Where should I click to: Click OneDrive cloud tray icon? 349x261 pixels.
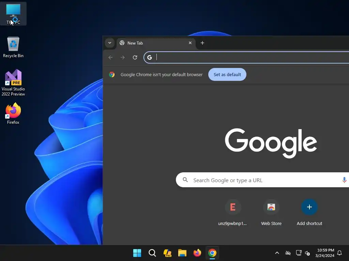click(x=288, y=253)
